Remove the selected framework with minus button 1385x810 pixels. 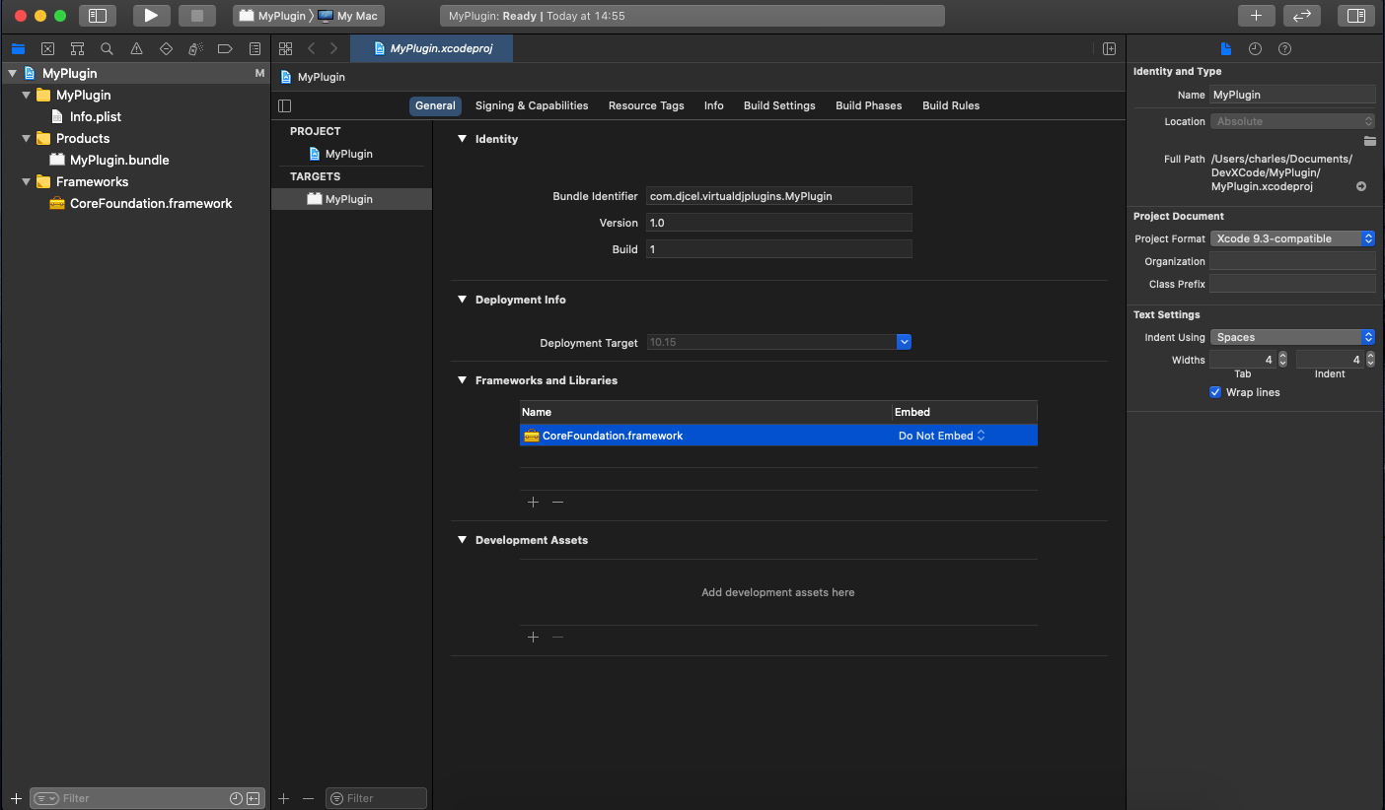pyautogui.click(x=557, y=502)
